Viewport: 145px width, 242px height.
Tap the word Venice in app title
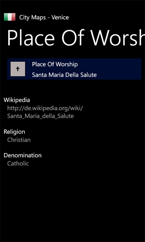(60, 17)
